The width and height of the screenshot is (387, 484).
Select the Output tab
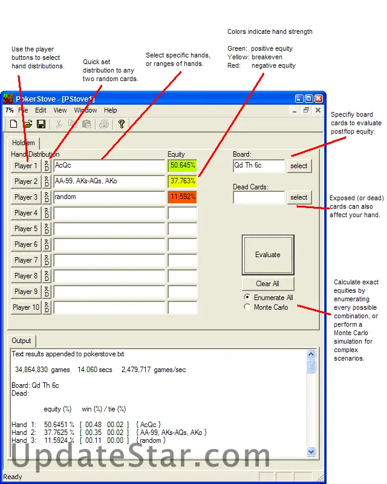21,341
